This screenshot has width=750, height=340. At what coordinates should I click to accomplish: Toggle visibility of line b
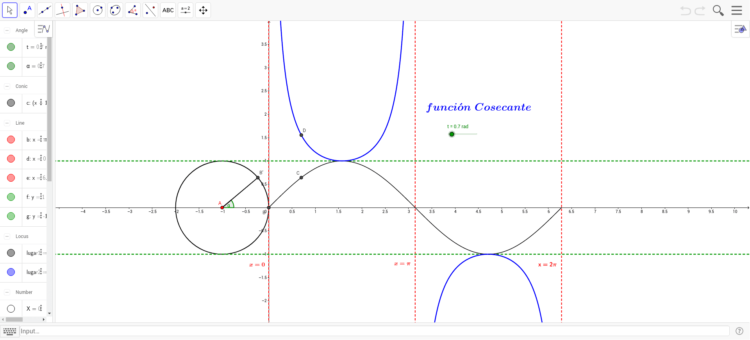coord(11,140)
